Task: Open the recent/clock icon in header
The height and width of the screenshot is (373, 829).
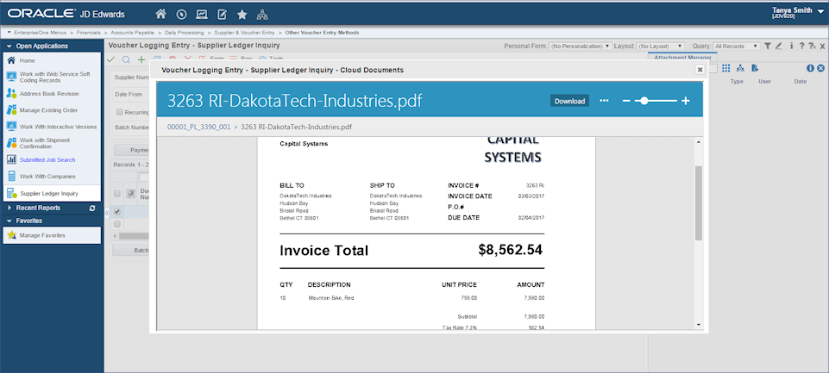Action: (181, 15)
